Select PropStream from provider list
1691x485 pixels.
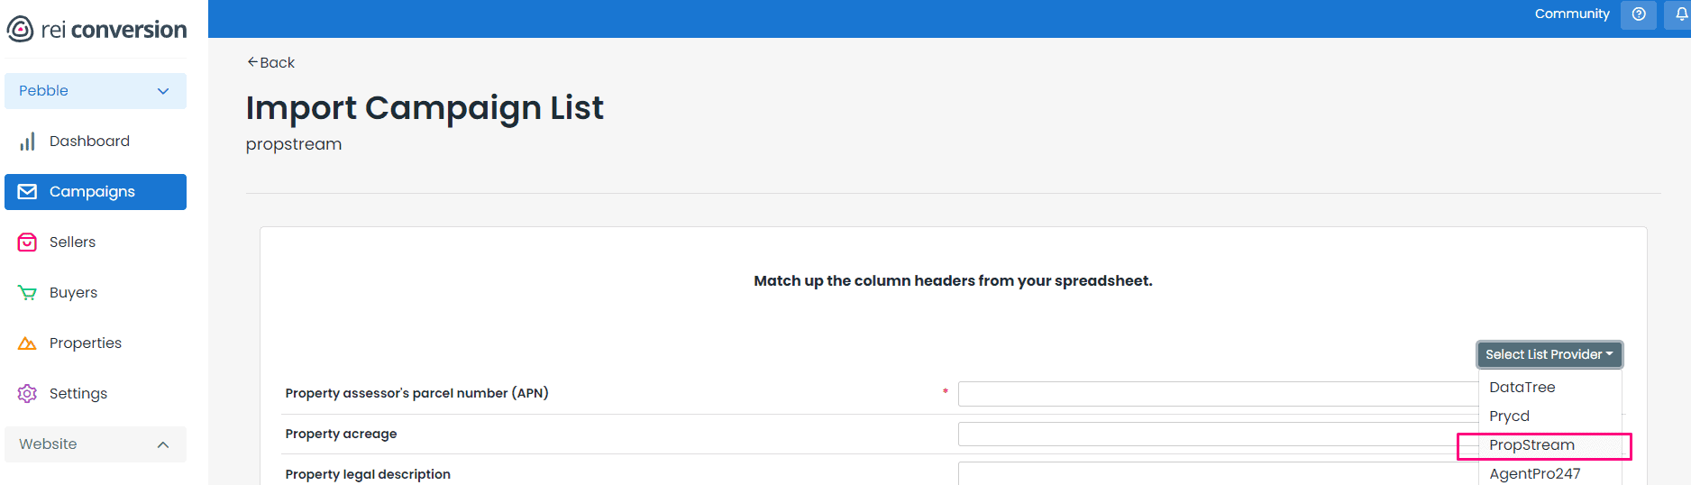pos(1532,445)
